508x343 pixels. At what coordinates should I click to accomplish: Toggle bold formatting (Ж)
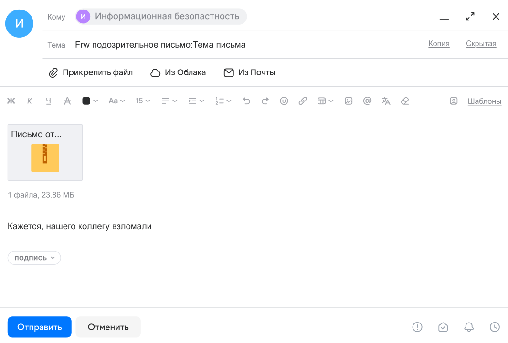(x=11, y=101)
